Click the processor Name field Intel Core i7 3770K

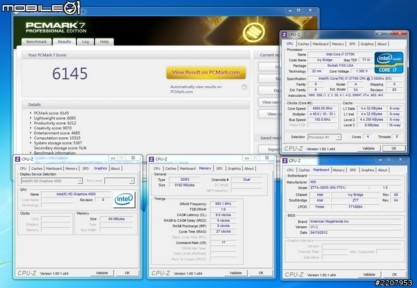[340, 55]
